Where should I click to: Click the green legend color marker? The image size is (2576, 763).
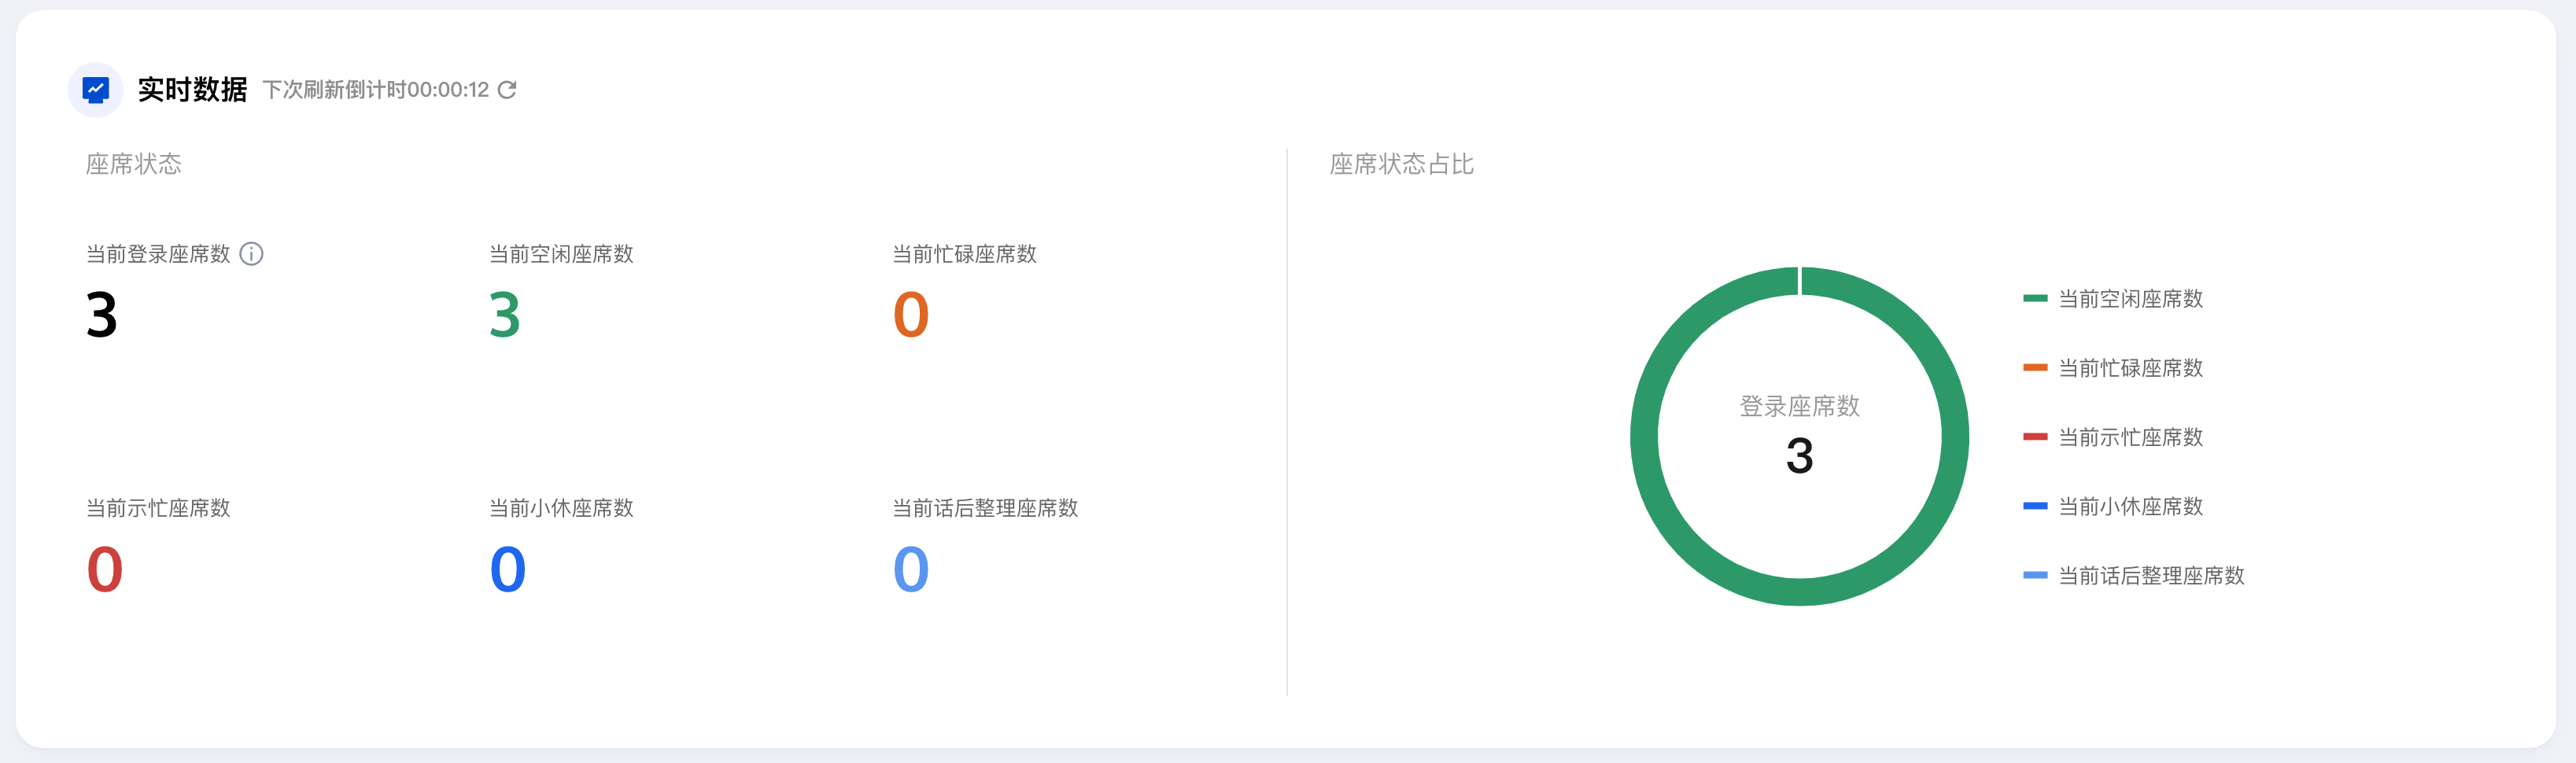coord(2034,299)
